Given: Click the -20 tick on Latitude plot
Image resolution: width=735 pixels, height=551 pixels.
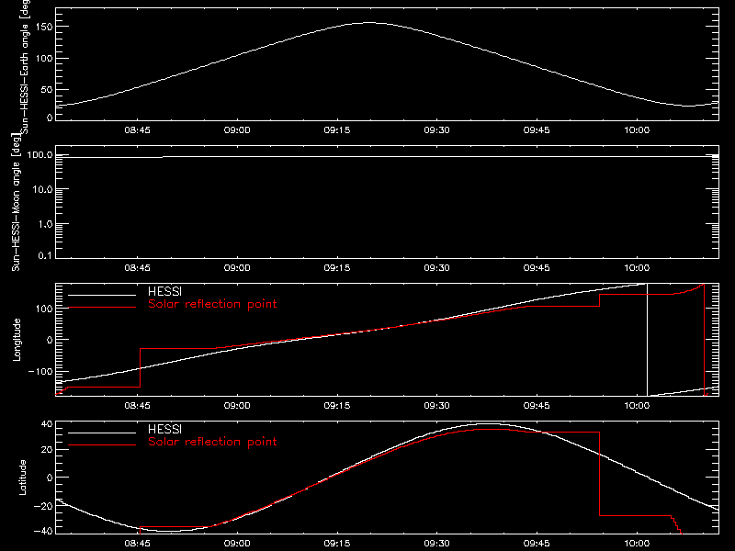Looking at the screenshot, I should coord(43,506).
